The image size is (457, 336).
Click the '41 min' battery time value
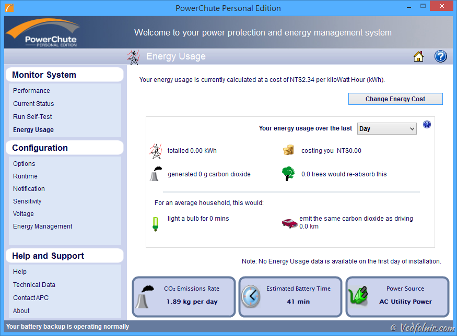point(298,302)
